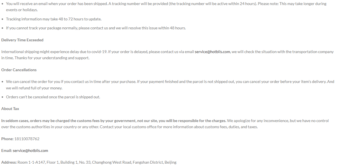Click 'we will refund full of your money' line
337x167 pixels.
click(34, 88)
